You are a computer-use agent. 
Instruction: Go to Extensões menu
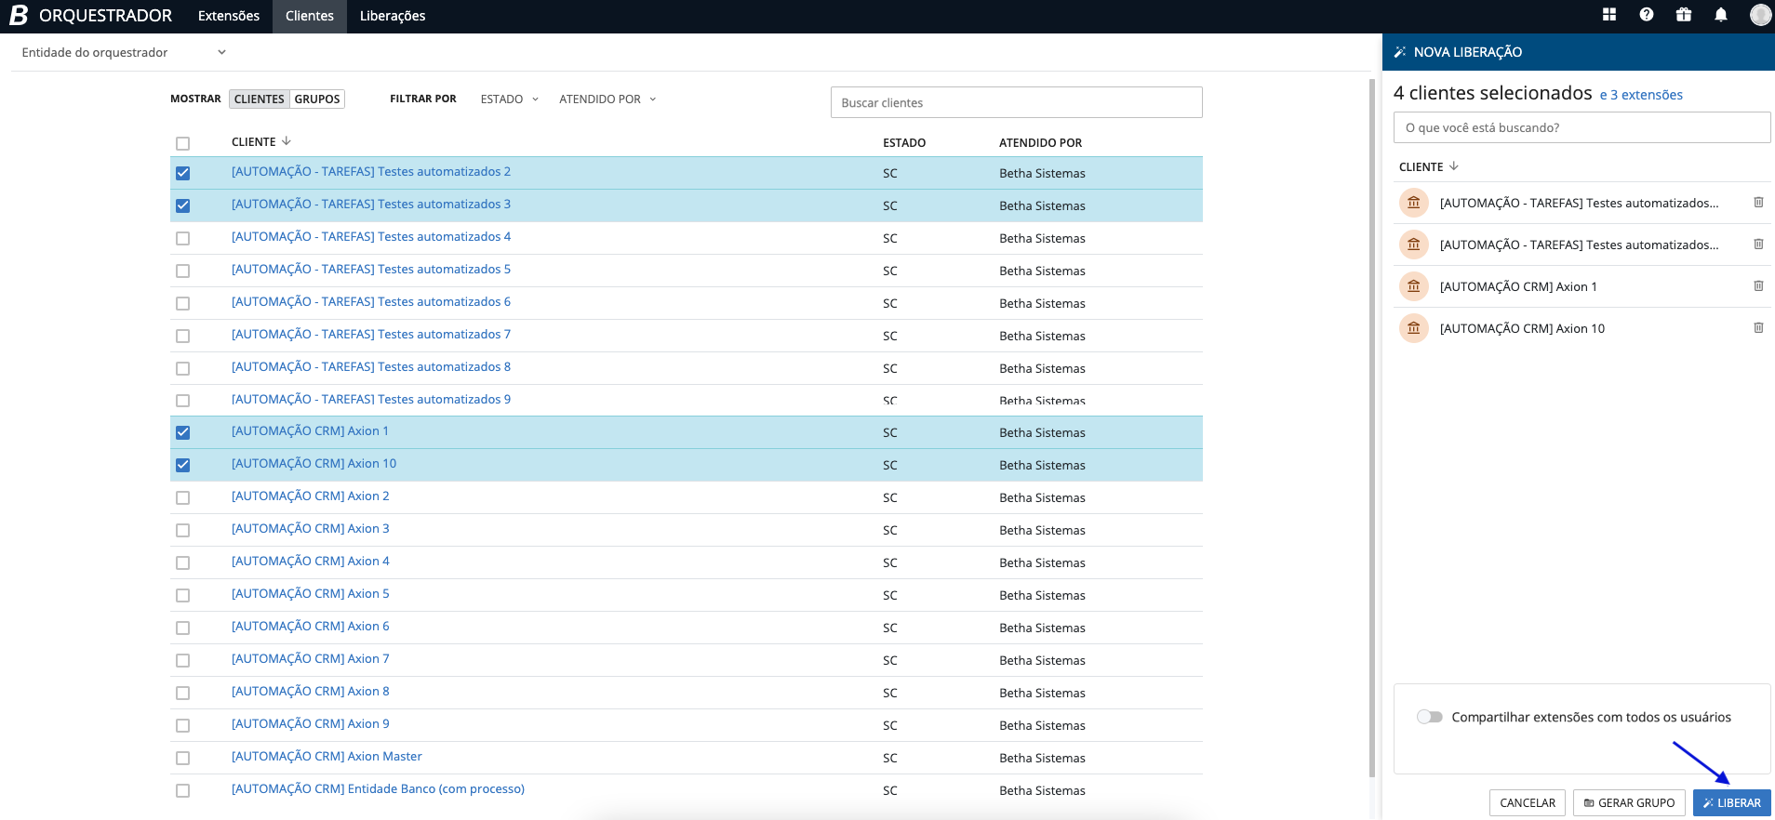[x=229, y=16]
